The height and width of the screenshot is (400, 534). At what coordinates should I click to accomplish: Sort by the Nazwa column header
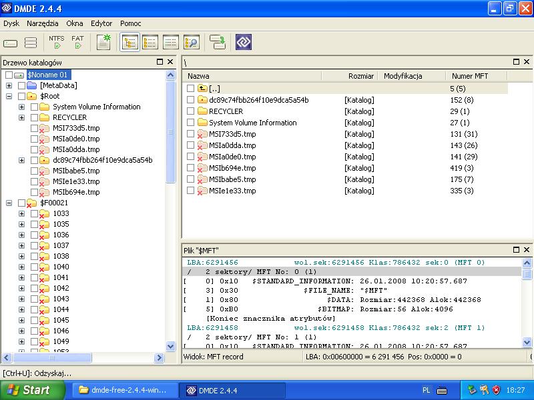[252, 76]
